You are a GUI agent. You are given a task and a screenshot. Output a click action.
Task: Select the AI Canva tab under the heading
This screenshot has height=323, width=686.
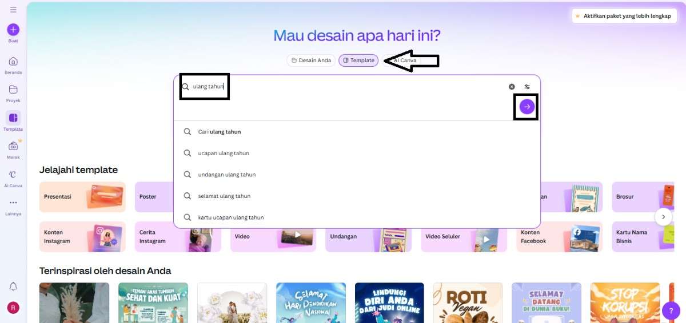(x=401, y=60)
